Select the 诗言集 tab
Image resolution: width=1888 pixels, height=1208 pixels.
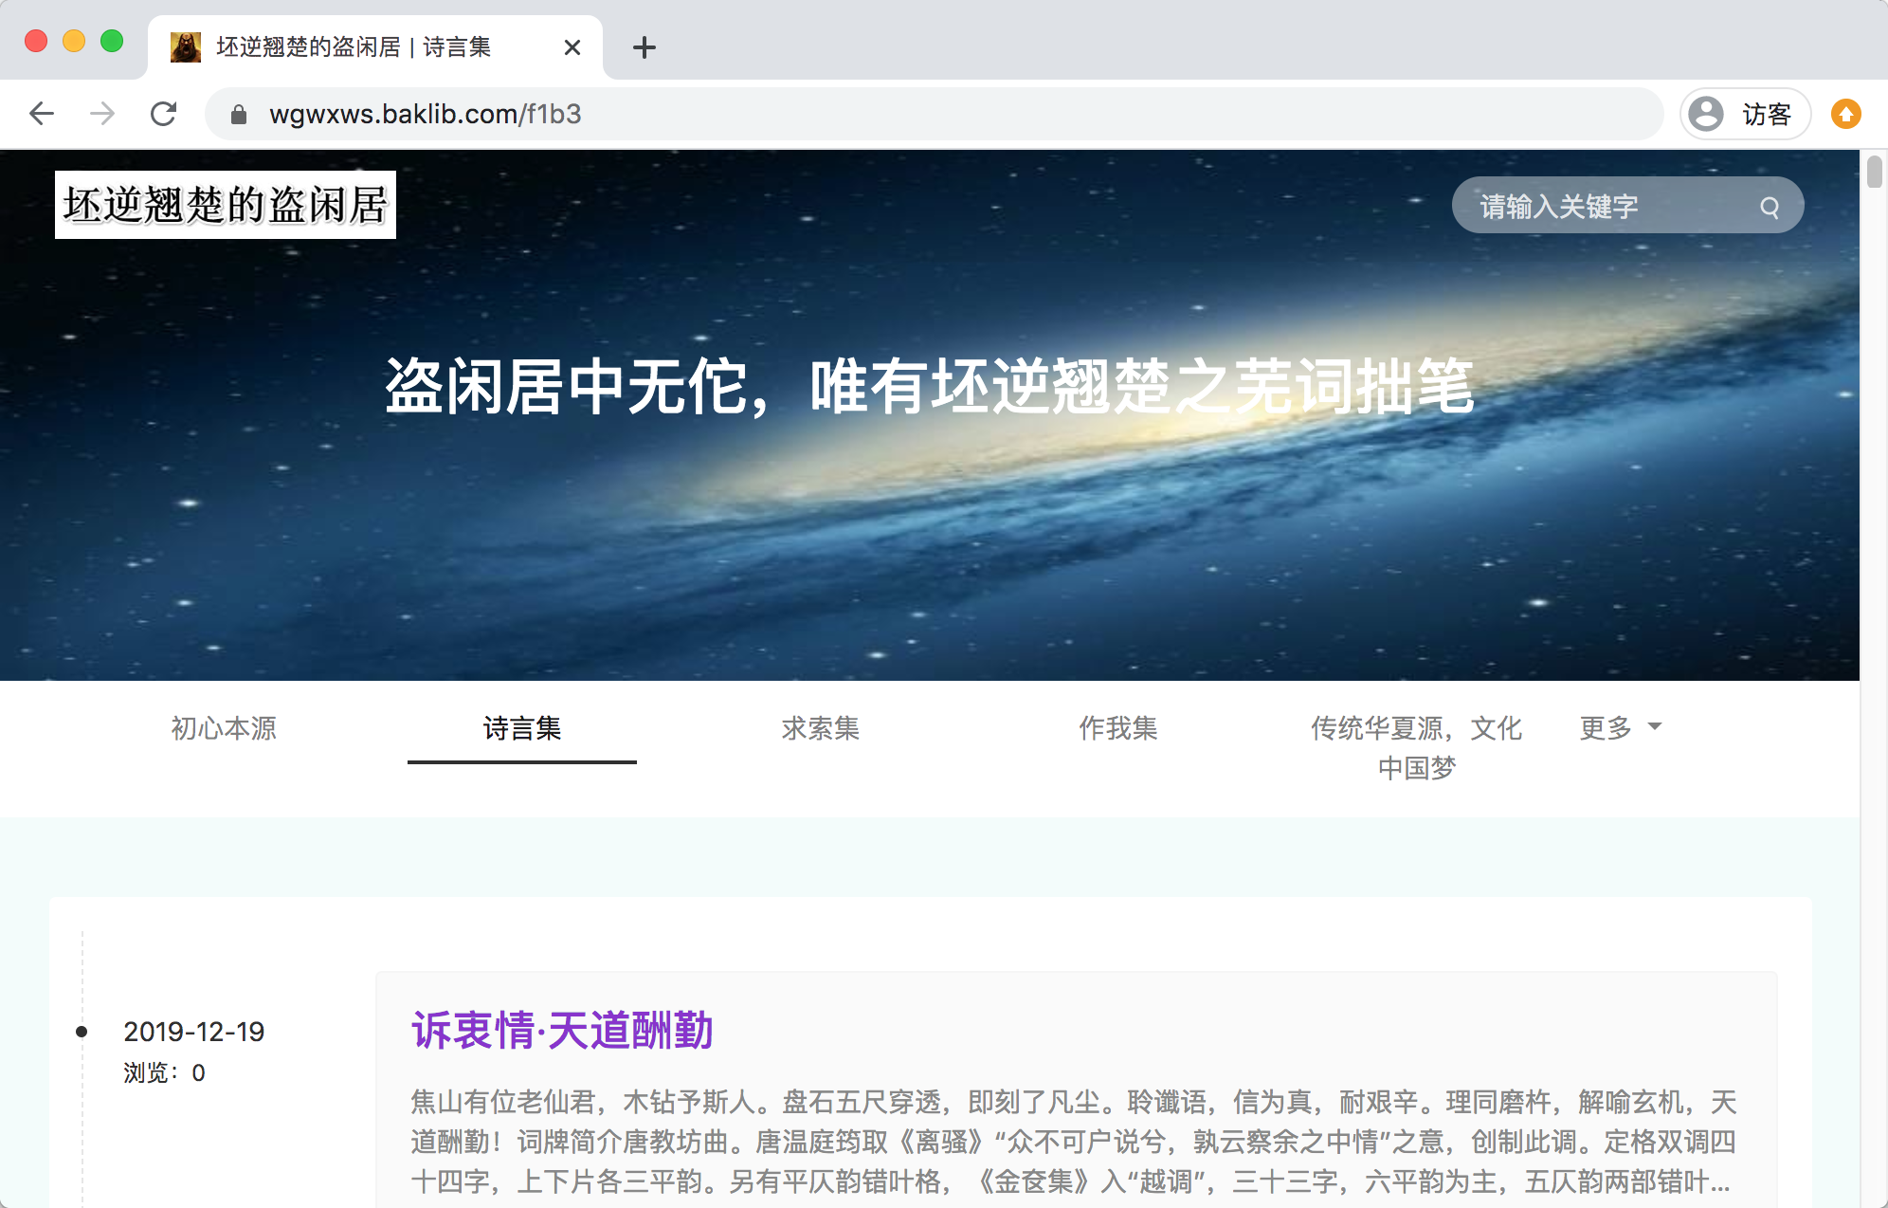522,728
